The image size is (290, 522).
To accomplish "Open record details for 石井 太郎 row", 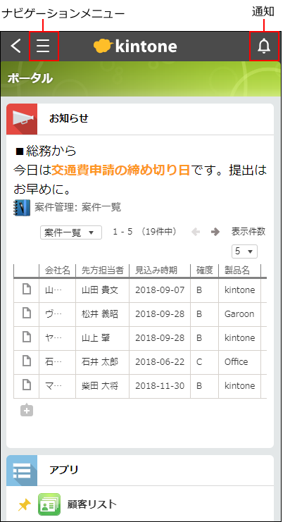I will pos(26,361).
